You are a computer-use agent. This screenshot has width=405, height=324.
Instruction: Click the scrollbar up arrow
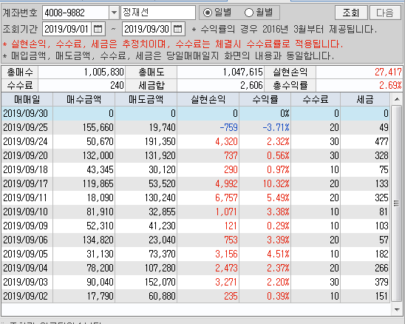(x=397, y=99)
